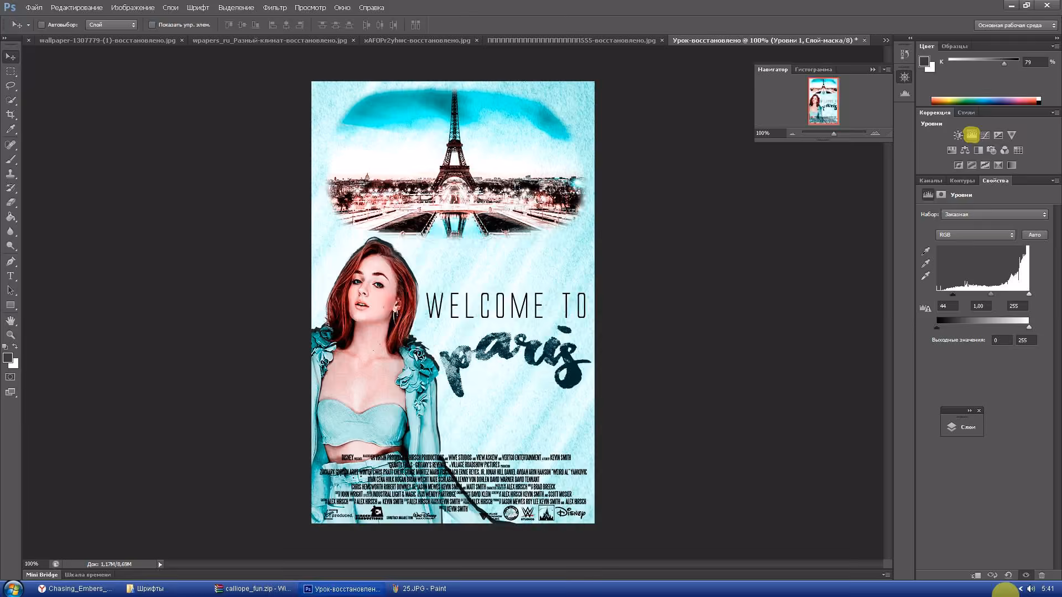Show the mask properties in Свойства

click(x=941, y=195)
